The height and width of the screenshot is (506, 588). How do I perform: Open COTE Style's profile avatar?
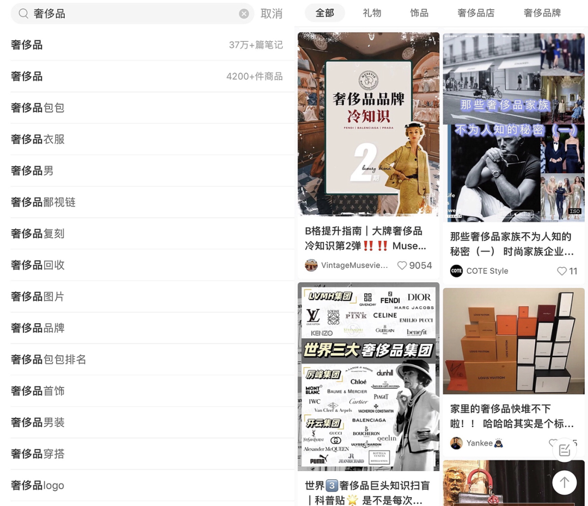pyautogui.click(x=456, y=271)
